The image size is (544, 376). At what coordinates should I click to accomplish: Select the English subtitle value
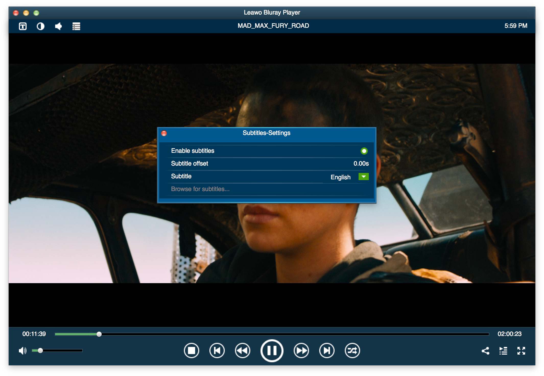340,177
